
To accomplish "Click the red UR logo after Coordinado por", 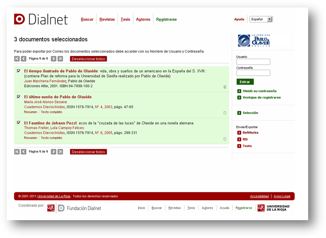I will pyautogui.click(x=51, y=208).
